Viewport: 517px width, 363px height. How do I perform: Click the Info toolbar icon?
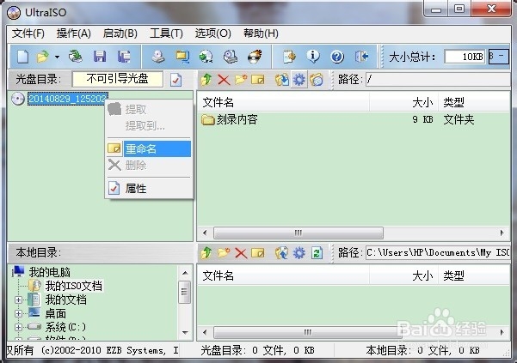tap(313, 57)
